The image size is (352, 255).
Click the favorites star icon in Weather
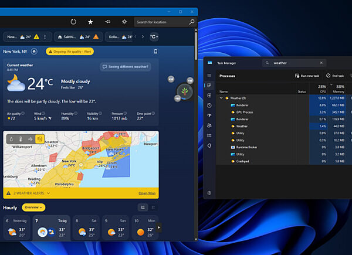click(x=90, y=22)
